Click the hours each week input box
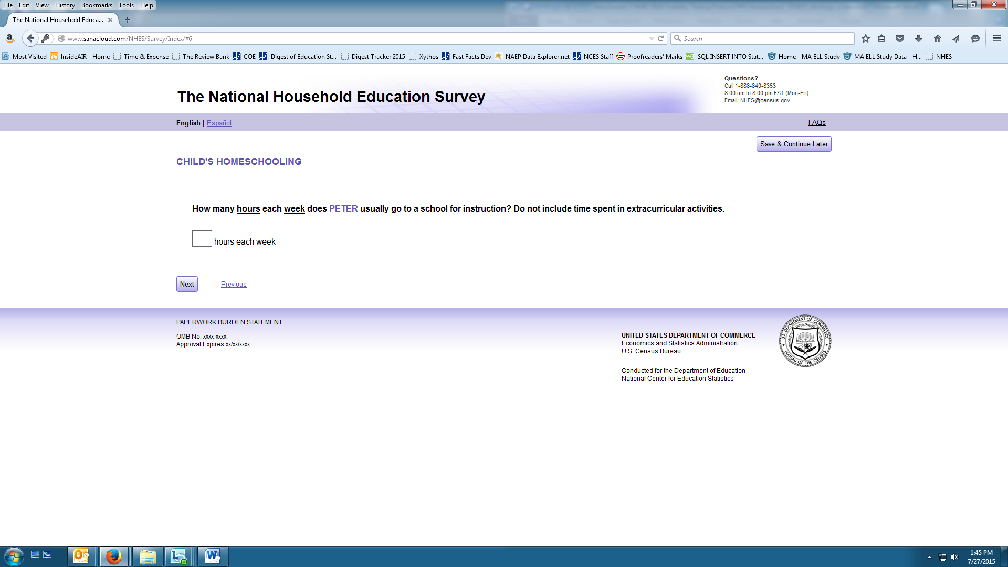This screenshot has height=567, width=1008. coord(202,239)
